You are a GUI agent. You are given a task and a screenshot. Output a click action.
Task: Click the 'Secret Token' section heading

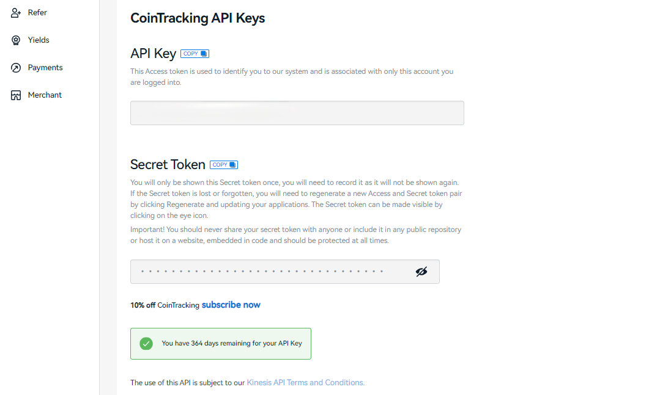click(168, 165)
